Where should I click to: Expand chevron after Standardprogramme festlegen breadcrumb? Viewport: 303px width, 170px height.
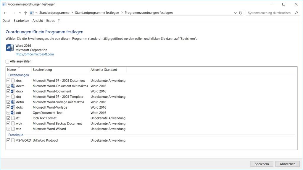(x=122, y=13)
